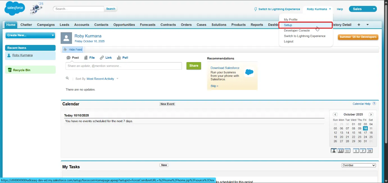Open the Cases tab
This screenshot has width=388, height=183.
coord(202,25)
